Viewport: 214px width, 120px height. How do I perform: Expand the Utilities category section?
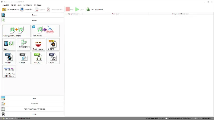[32, 114]
